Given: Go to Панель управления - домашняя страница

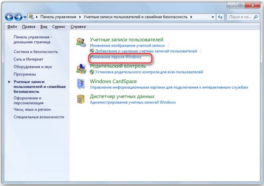Looking at the screenshot, I should [x=33, y=40].
